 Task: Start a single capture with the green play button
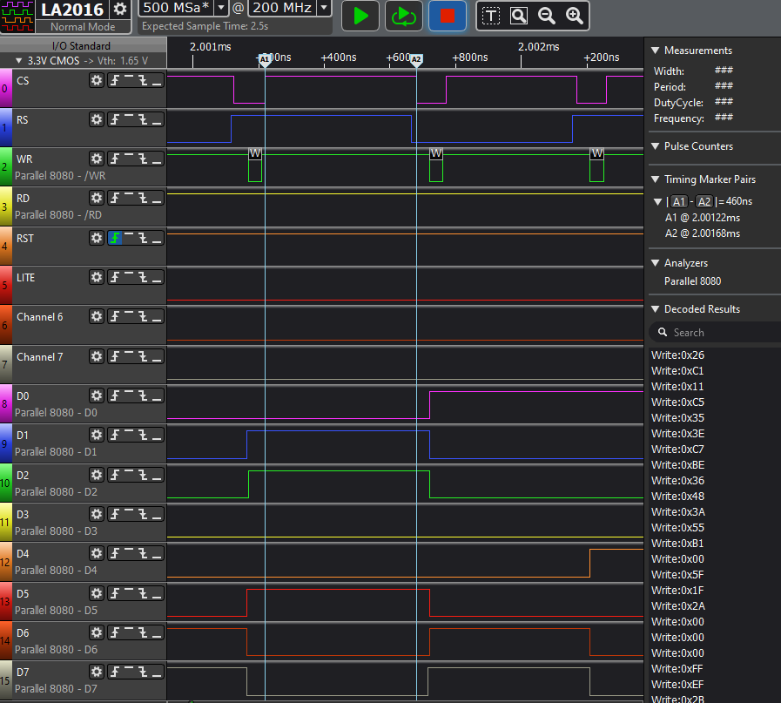[x=360, y=16]
